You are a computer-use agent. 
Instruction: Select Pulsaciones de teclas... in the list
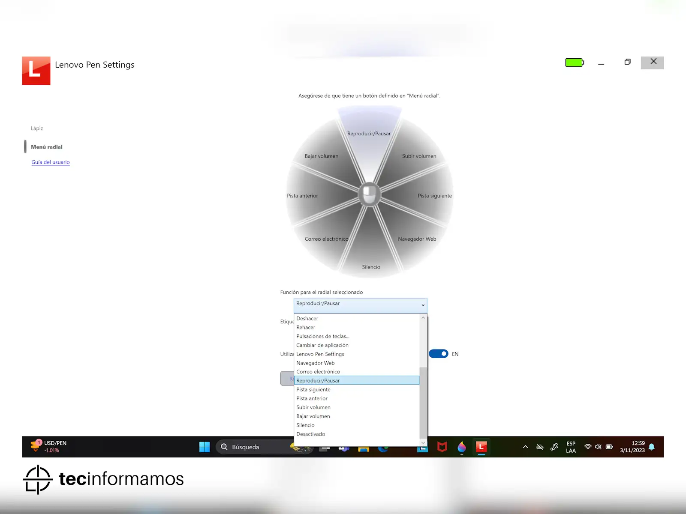coord(322,336)
